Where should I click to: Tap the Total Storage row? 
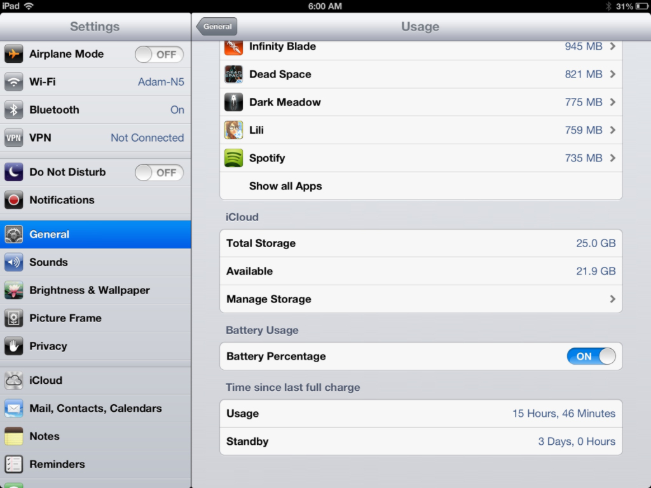(421, 243)
